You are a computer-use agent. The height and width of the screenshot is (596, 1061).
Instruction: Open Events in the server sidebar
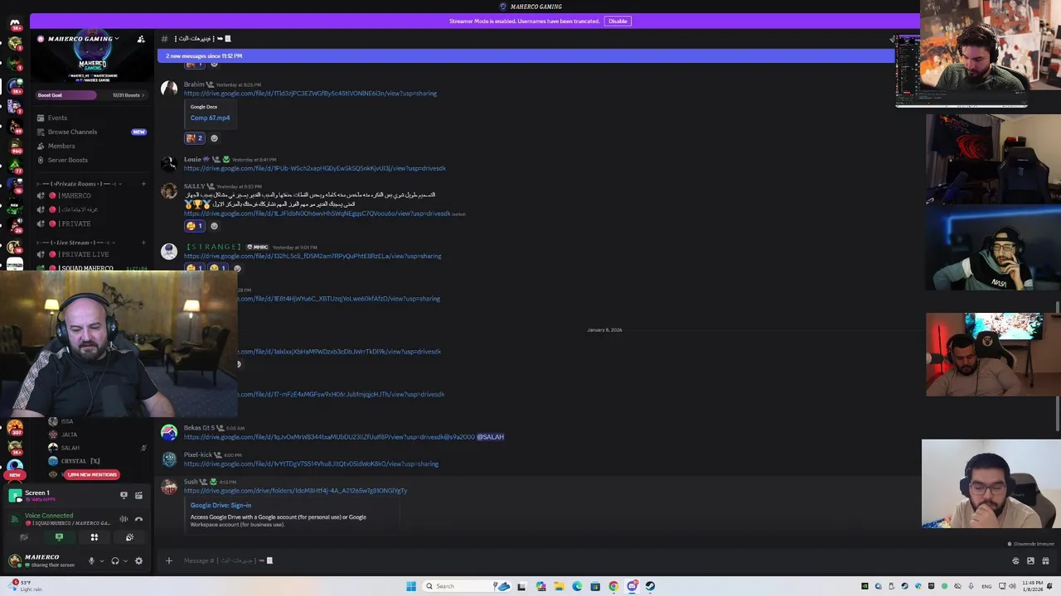coord(57,118)
